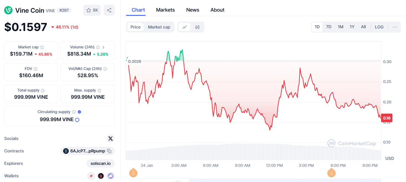Toggle chart to Price view
Screen dimensions: 406x182
[x=136, y=27]
